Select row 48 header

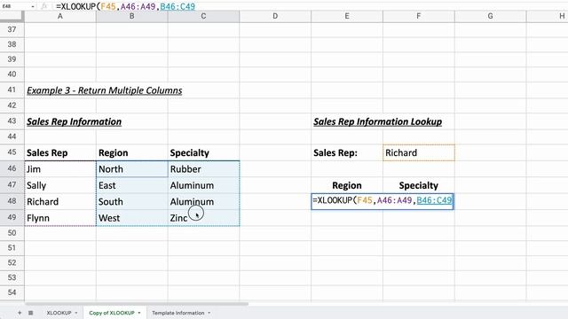(x=12, y=201)
